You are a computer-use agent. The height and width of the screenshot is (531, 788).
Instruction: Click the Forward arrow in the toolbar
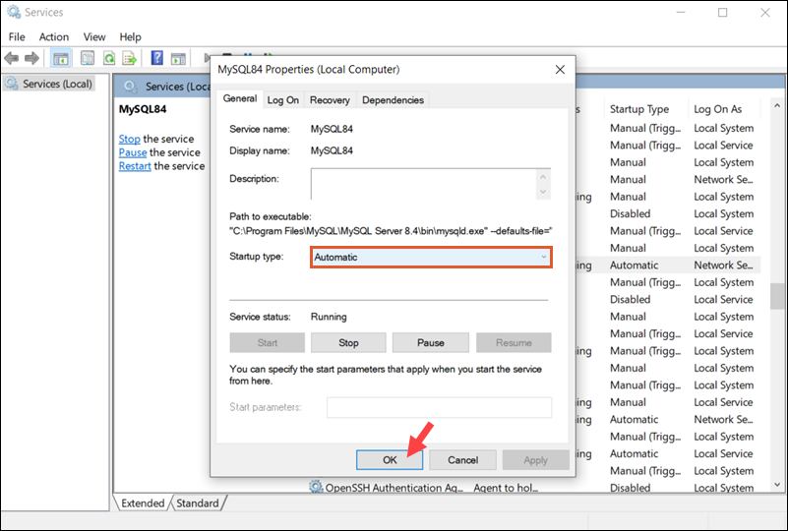31,59
